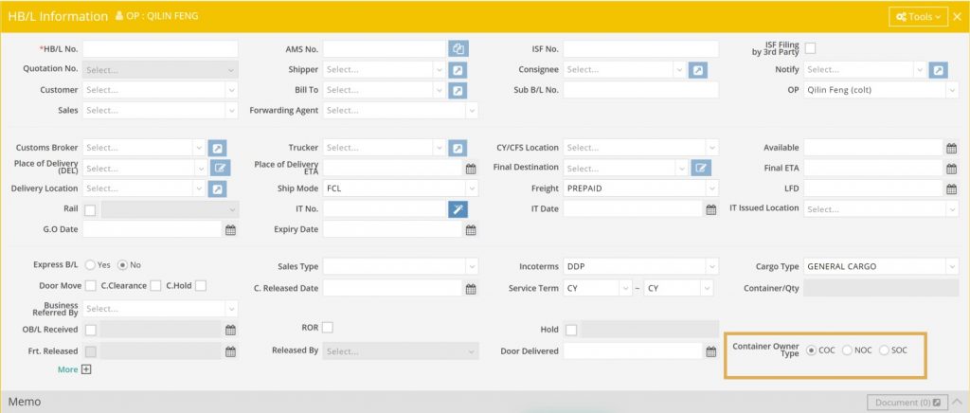This screenshot has height=413, width=970.
Task: Enable the ROR checkbox
Action: (328, 328)
